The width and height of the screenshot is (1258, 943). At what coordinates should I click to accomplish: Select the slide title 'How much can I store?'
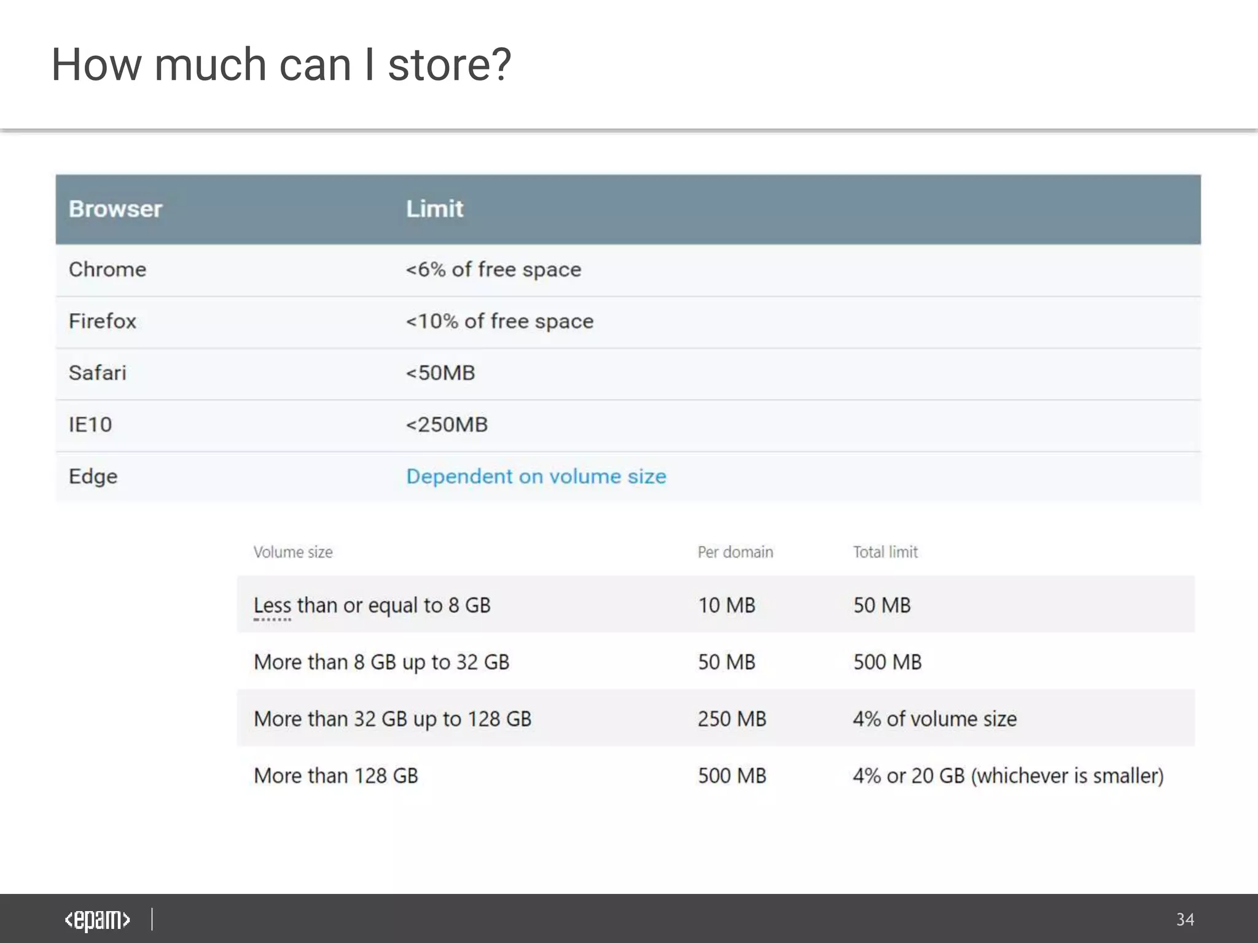[x=281, y=64]
